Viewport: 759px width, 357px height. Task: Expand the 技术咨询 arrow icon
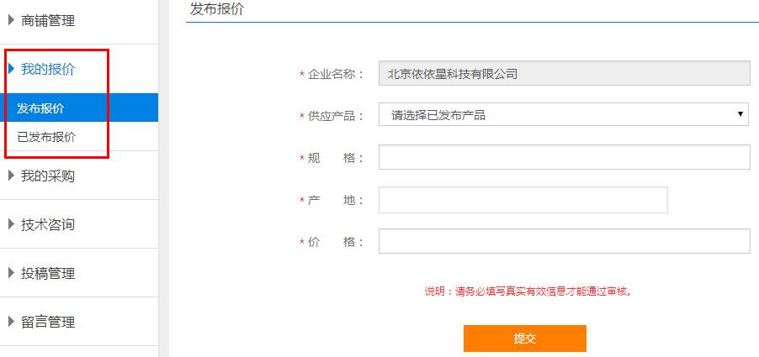click(x=12, y=224)
